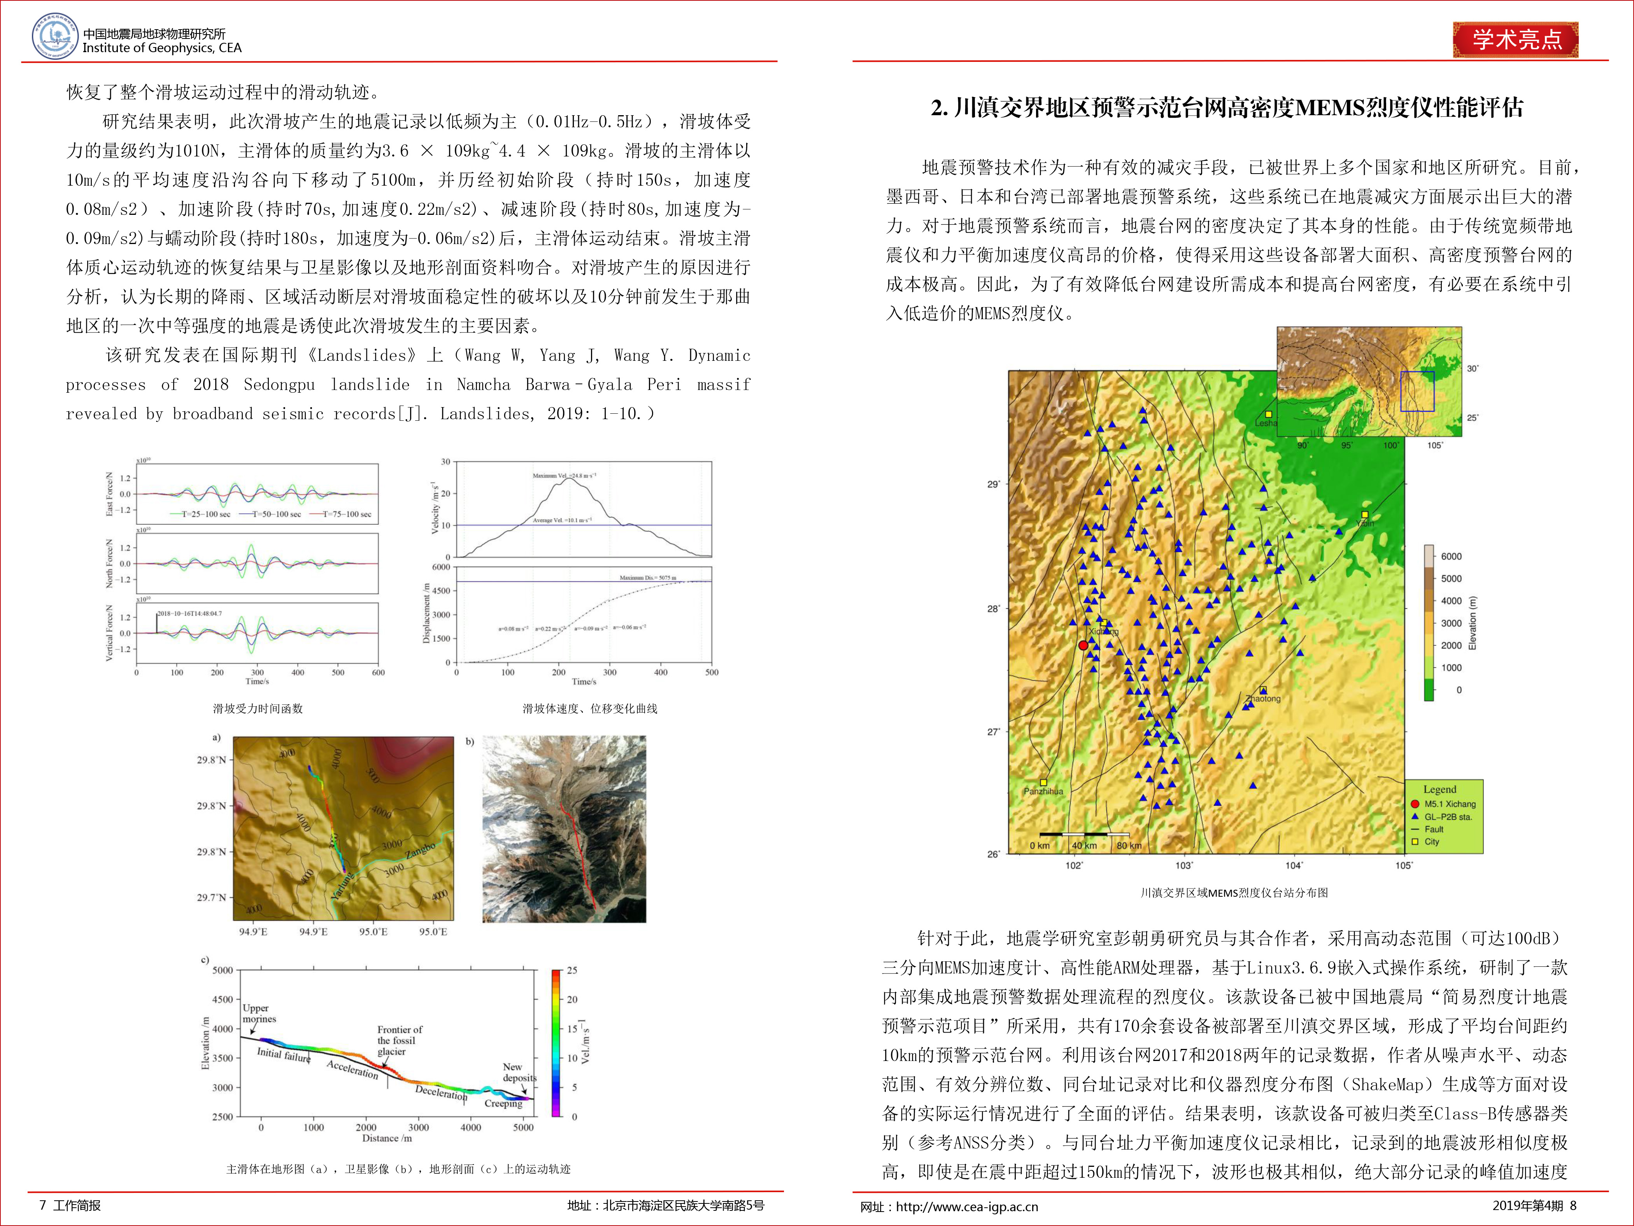Click the caption 川滇交界区域MEMS烈度仪台站分布图

1234,893
